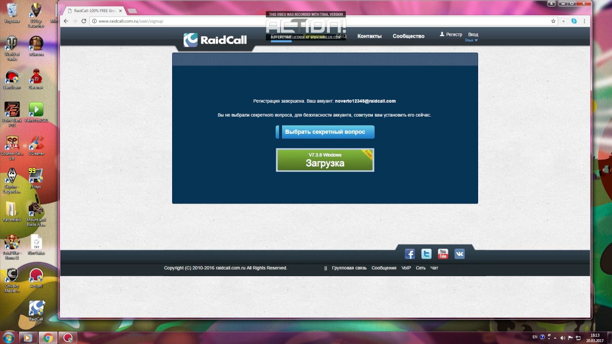This screenshot has height=344, width=612.
Task: Open the VK social icon in footer
Action: 459,254
